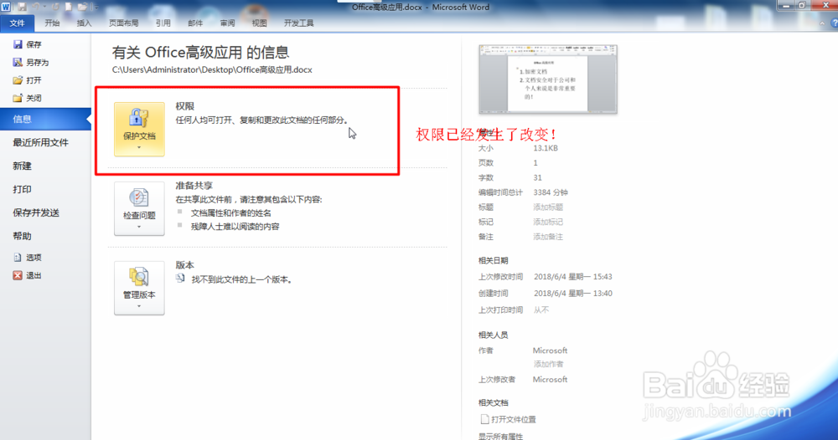Switch to the Insert (插入) tab
Image resolution: width=838 pixels, height=440 pixels.
click(84, 23)
